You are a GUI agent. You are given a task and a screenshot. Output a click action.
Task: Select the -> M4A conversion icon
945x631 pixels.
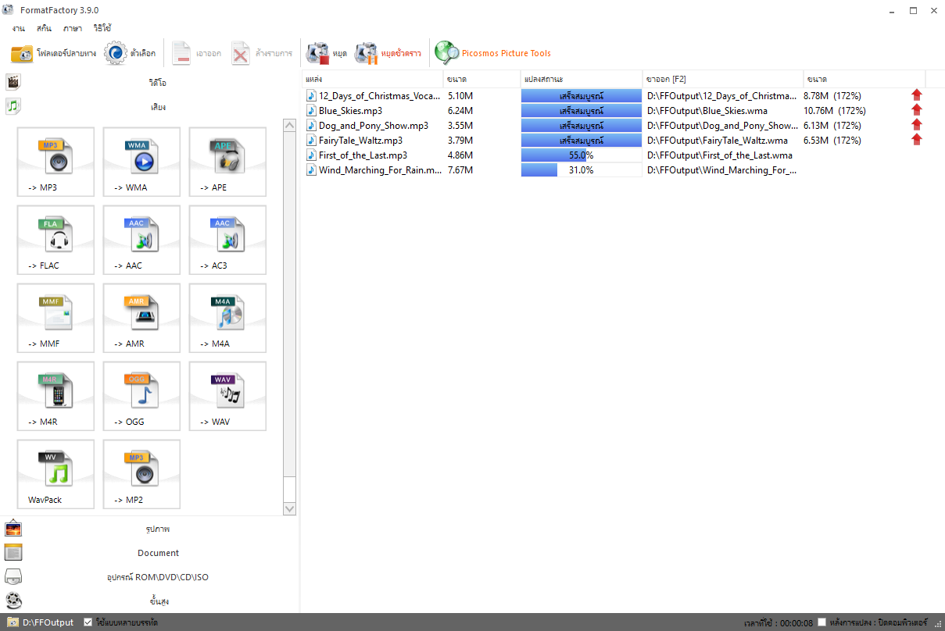227,318
